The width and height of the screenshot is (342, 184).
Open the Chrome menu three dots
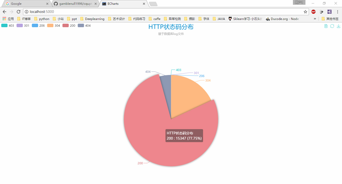coord(337,12)
